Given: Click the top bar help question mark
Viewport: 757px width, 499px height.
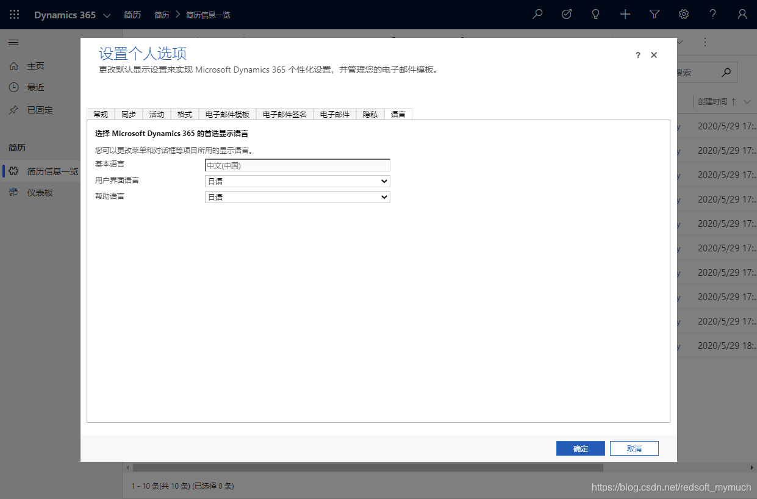Looking at the screenshot, I should pyautogui.click(x=713, y=15).
